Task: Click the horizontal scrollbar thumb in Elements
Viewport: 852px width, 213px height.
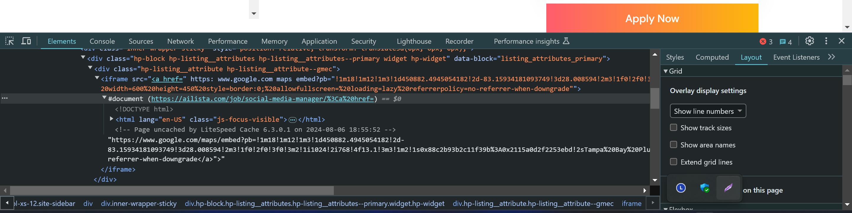Action: pos(172,191)
